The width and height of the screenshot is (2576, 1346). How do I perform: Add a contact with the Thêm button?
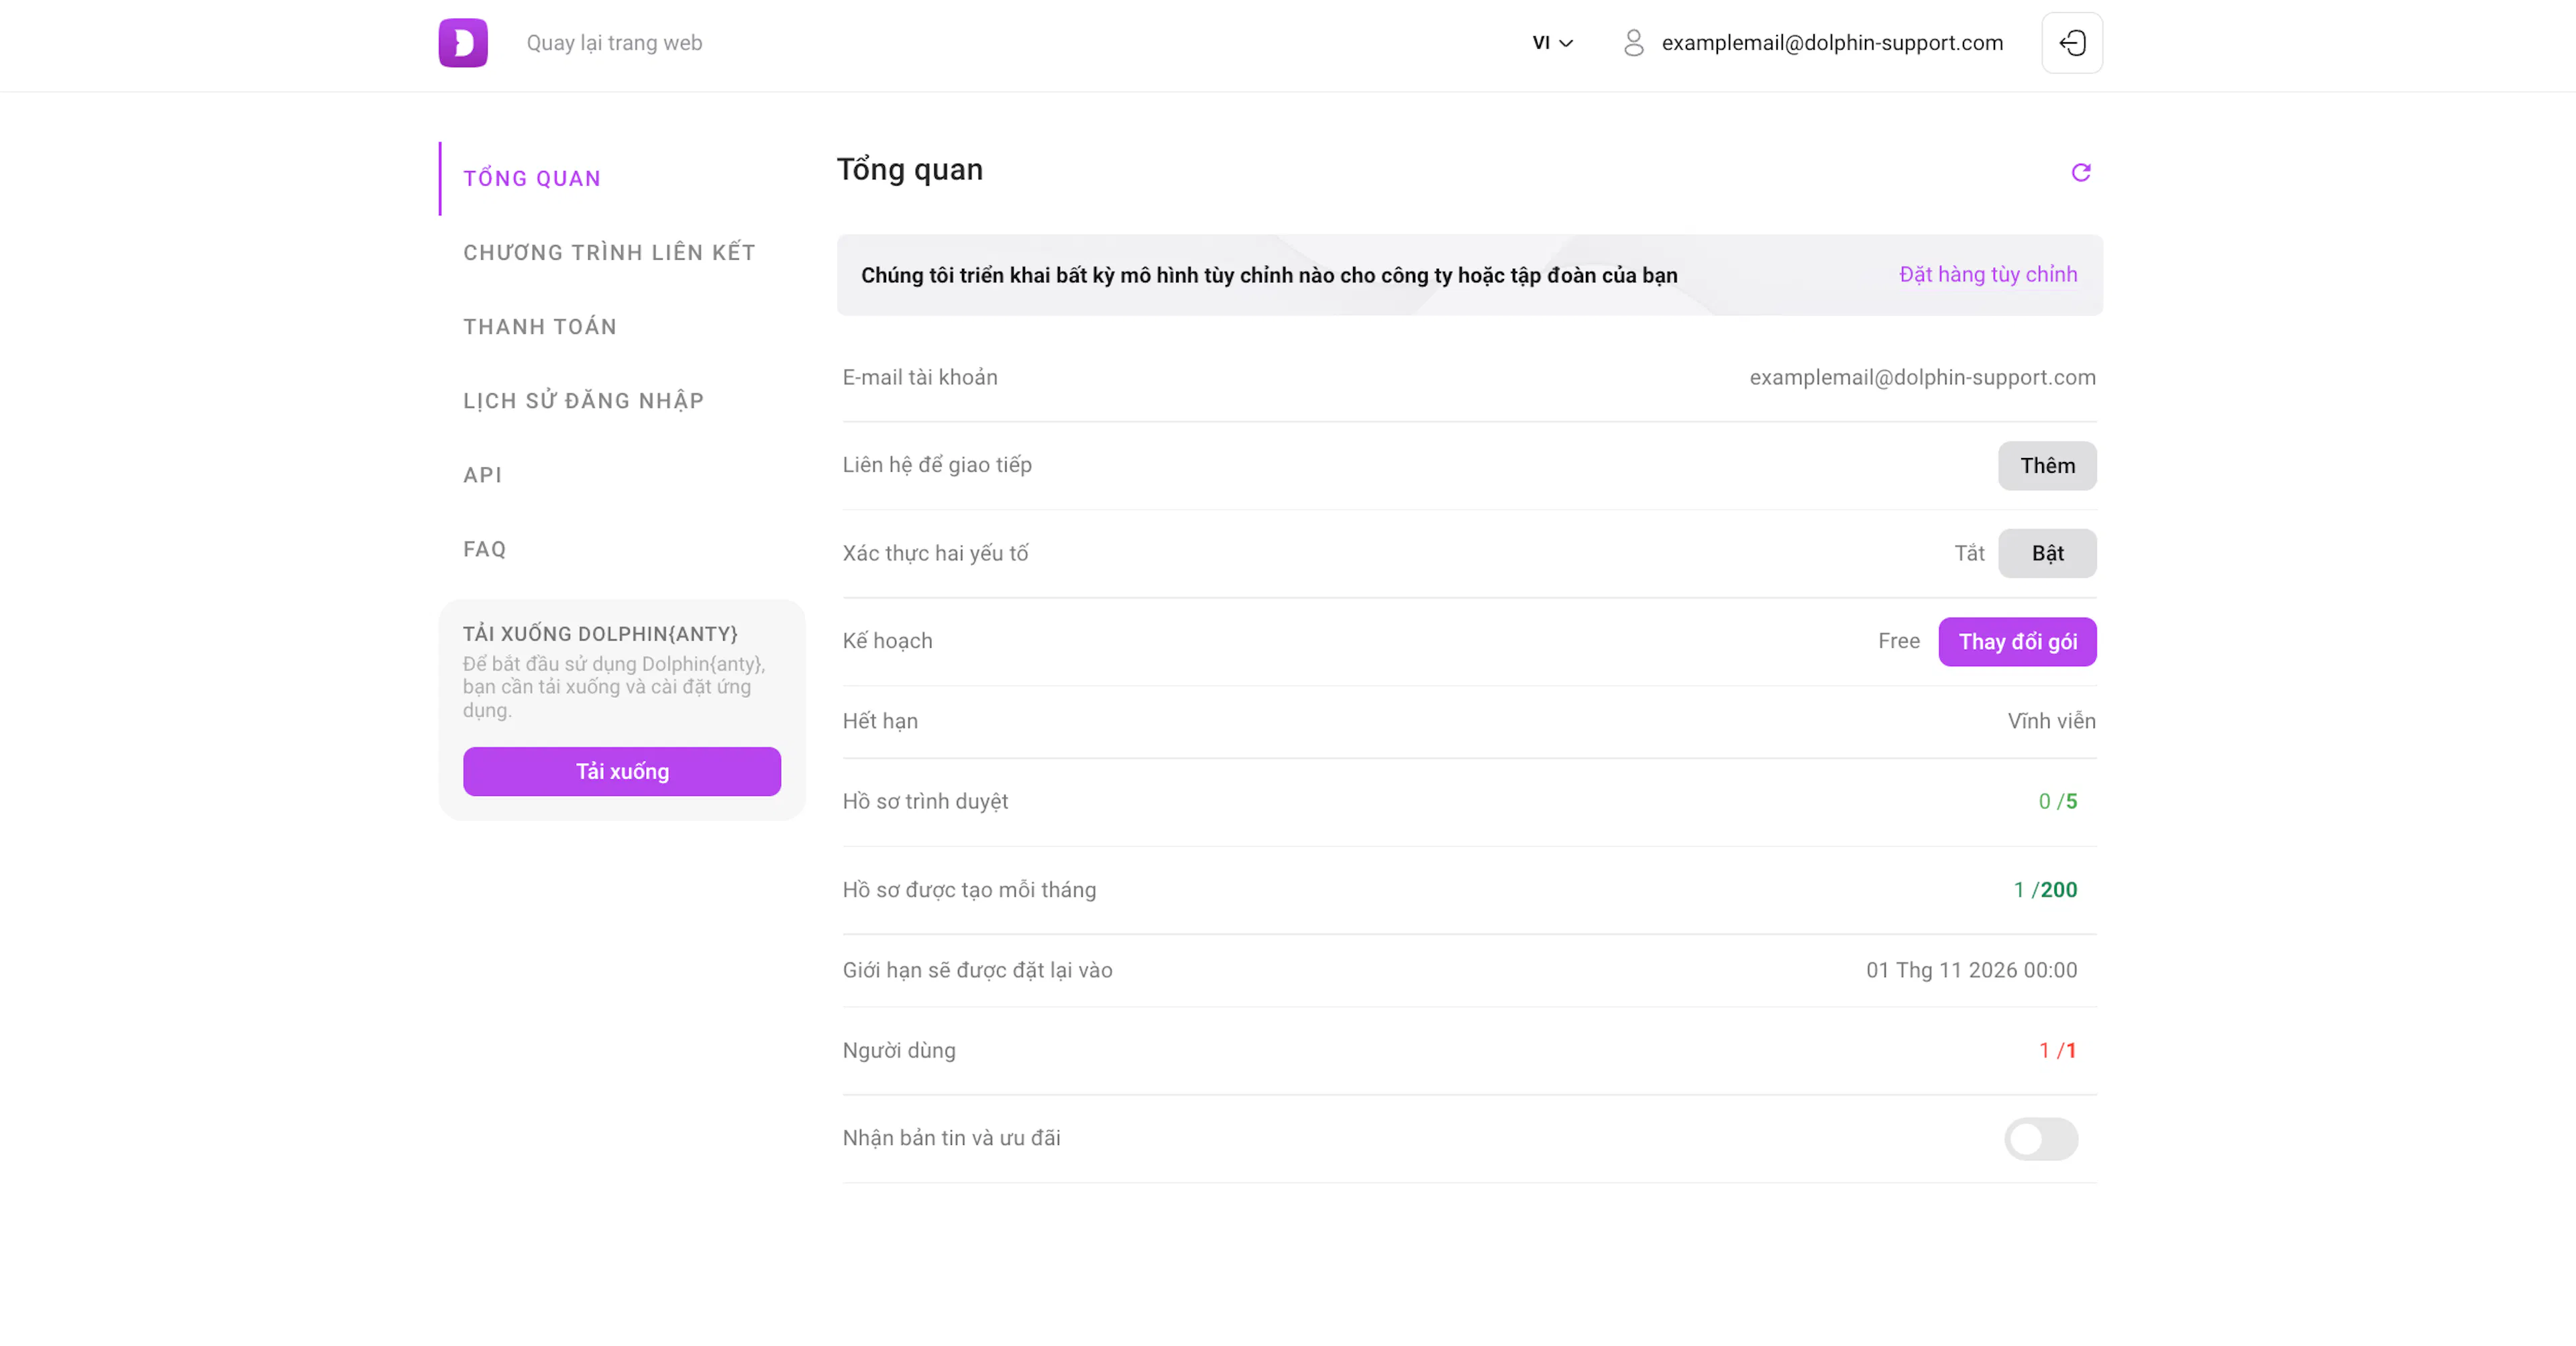click(2047, 466)
